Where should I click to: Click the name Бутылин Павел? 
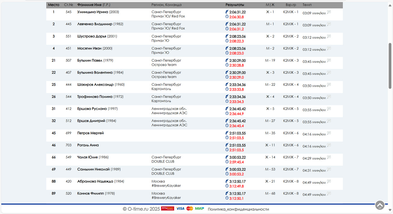click(x=90, y=60)
